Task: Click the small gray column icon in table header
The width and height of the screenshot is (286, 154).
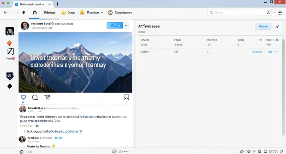Action: point(261,40)
